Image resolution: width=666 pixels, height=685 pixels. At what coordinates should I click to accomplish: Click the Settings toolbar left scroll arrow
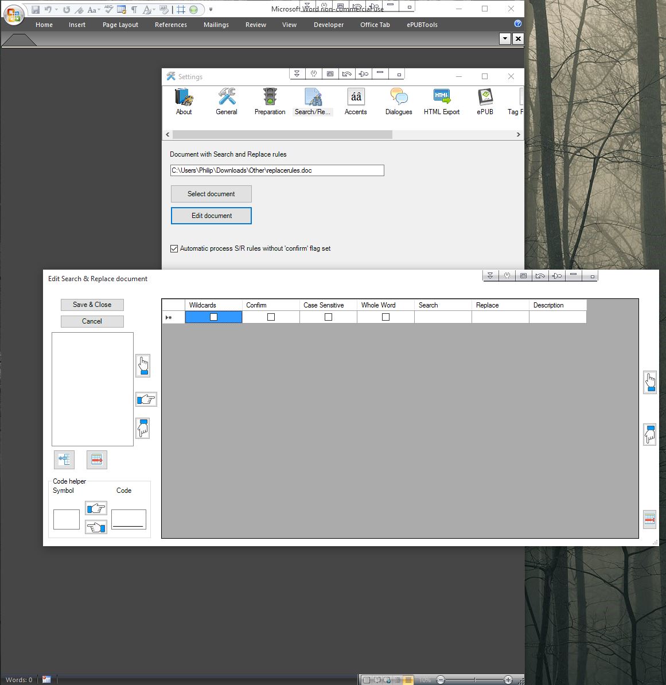(168, 135)
